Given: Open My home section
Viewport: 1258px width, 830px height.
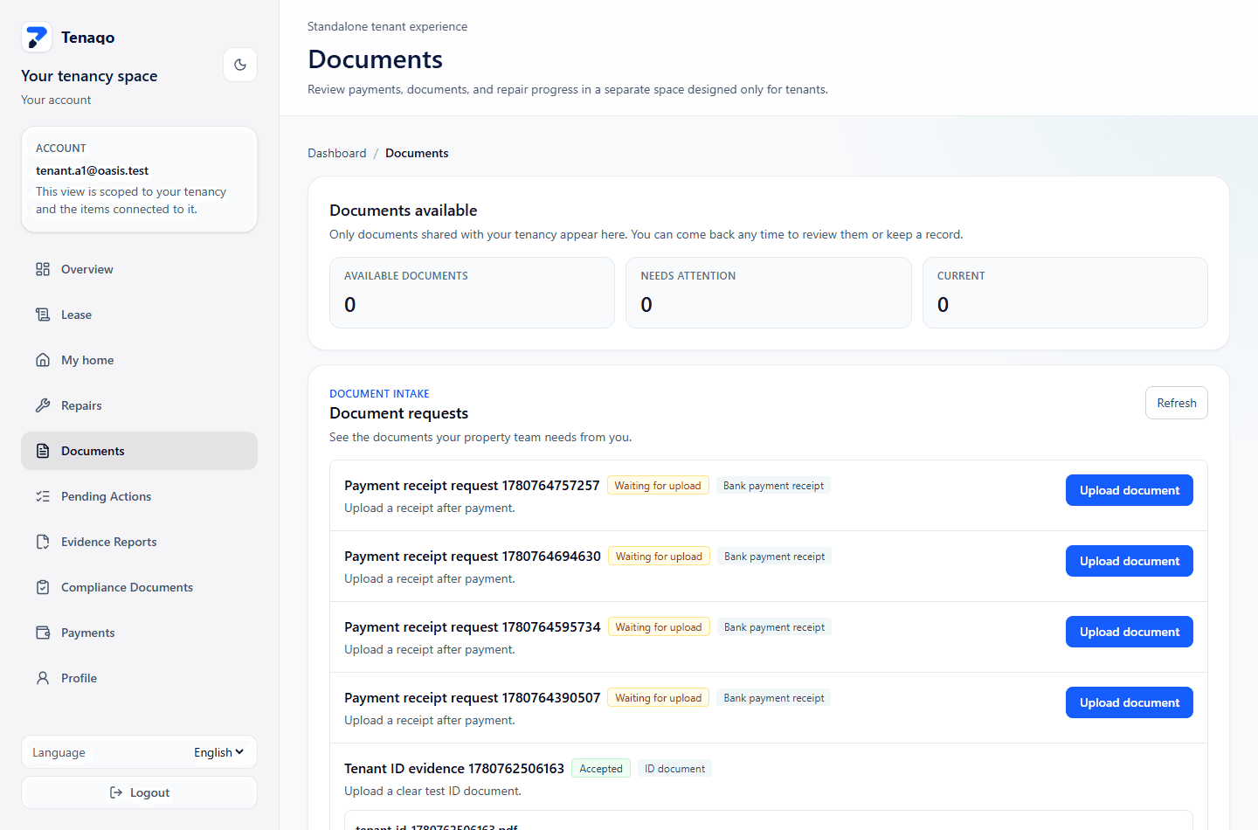Looking at the screenshot, I should (139, 360).
